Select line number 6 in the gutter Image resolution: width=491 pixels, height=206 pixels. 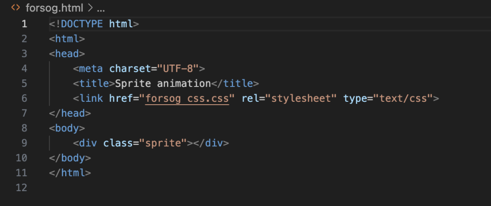[24, 98]
